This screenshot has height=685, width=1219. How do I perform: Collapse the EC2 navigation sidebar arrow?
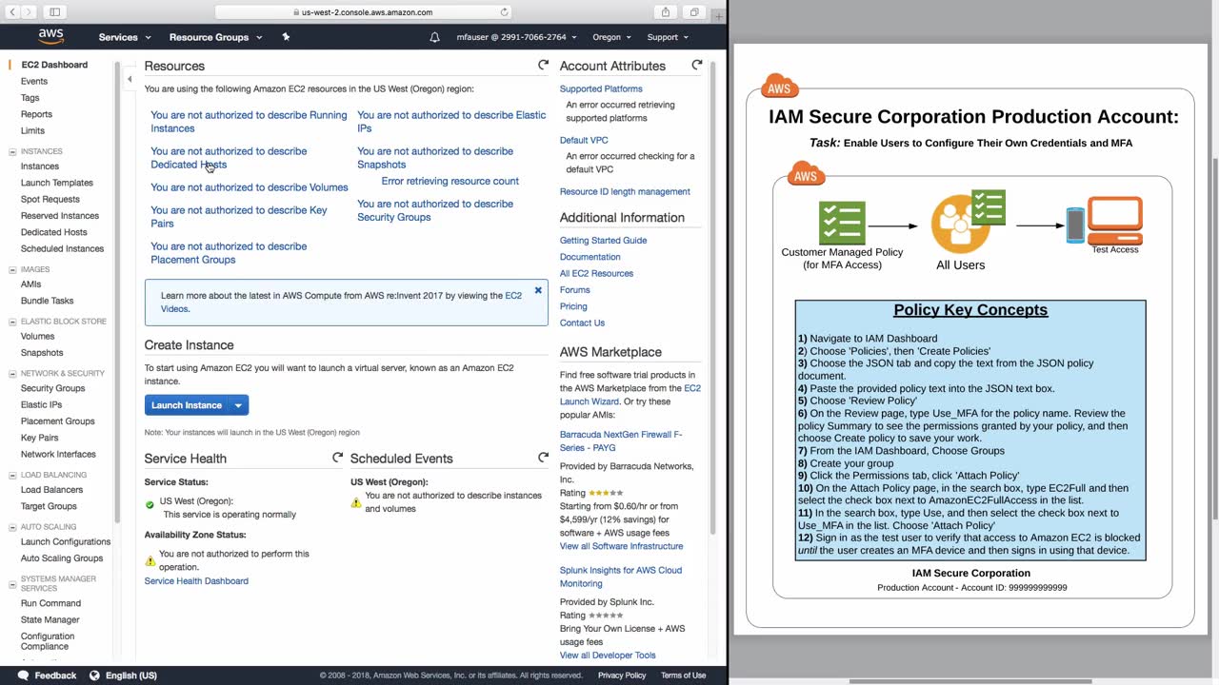tap(130, 79)
